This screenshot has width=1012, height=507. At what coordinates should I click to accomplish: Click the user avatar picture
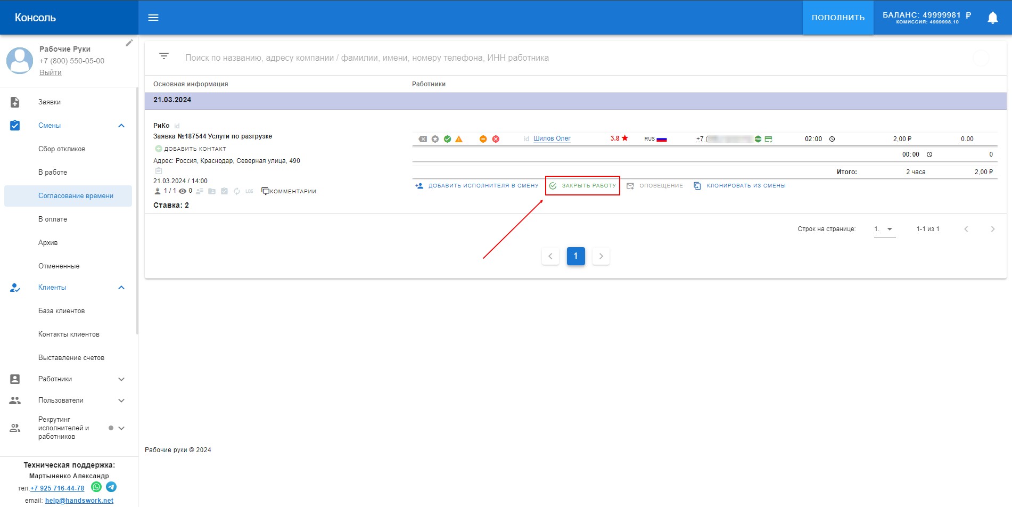coord(20,61)
